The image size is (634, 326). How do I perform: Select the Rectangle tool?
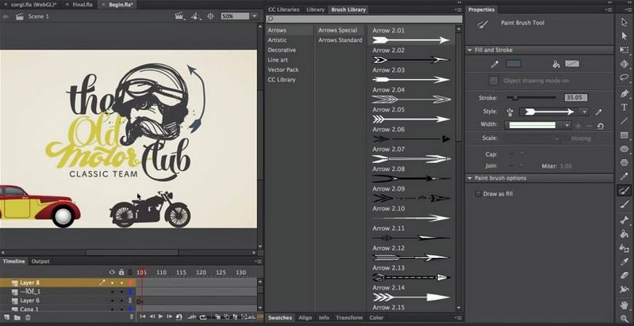[624, 135]
